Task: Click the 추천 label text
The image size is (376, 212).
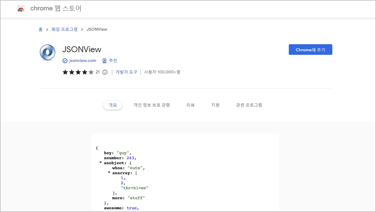Action: click(113, 61)
